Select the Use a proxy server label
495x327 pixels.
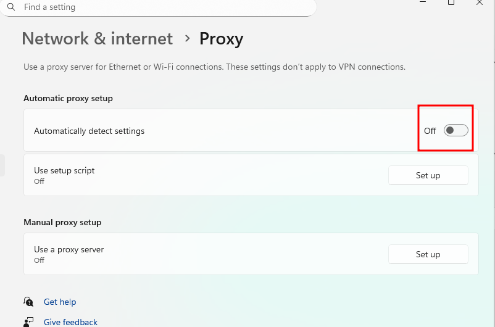click(x=69, y=249)
